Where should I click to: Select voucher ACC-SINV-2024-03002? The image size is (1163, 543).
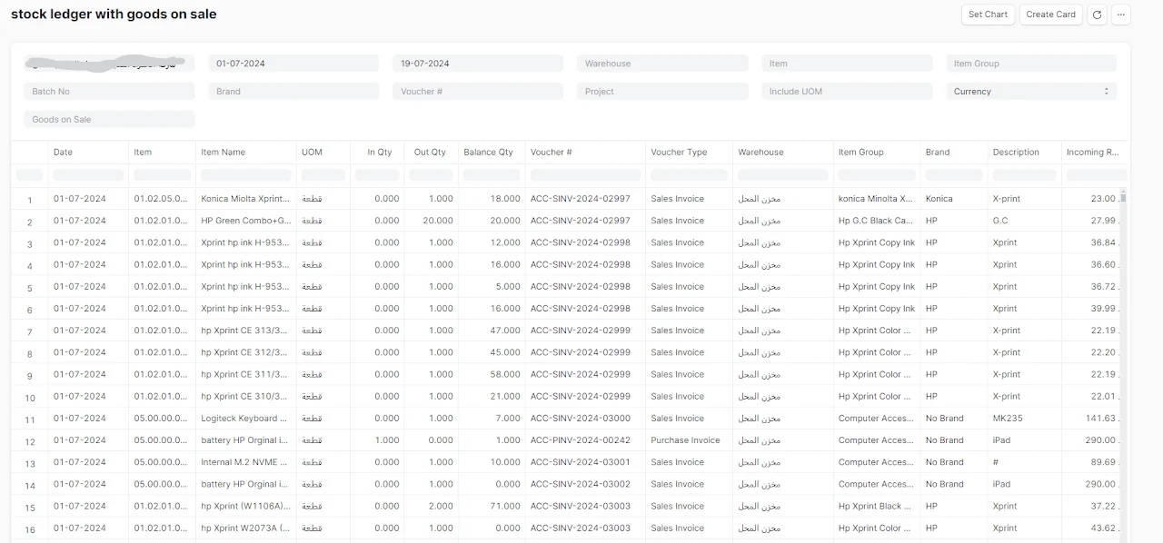[580, 484]
